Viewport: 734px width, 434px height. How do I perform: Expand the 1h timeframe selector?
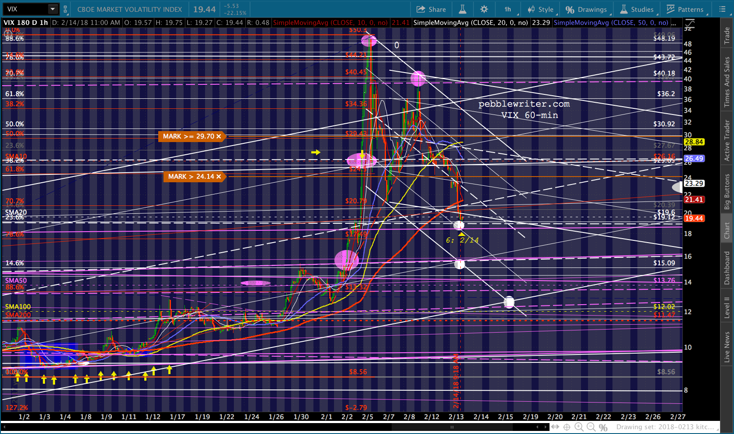point(508,9)
